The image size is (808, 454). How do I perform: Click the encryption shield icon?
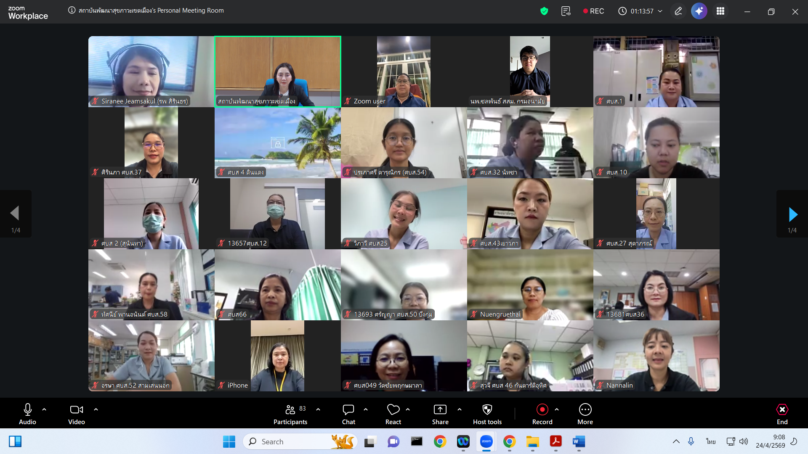tap(544, 11)
